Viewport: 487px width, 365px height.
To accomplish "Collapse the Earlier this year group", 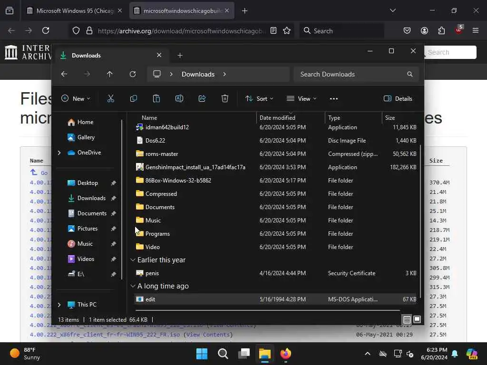I will click(133, 260).
